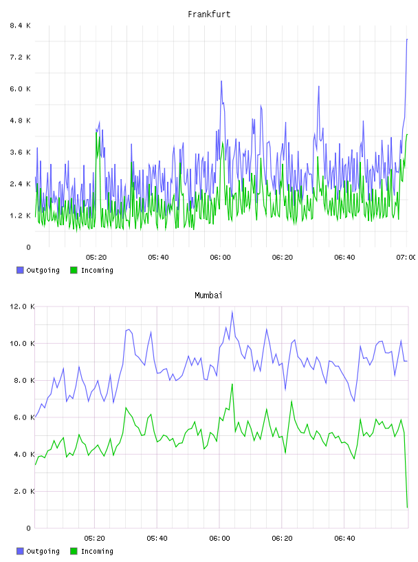
Task: Click the 8.0 K axis label in Mumbai chart
Action: [x=24, y=380]
